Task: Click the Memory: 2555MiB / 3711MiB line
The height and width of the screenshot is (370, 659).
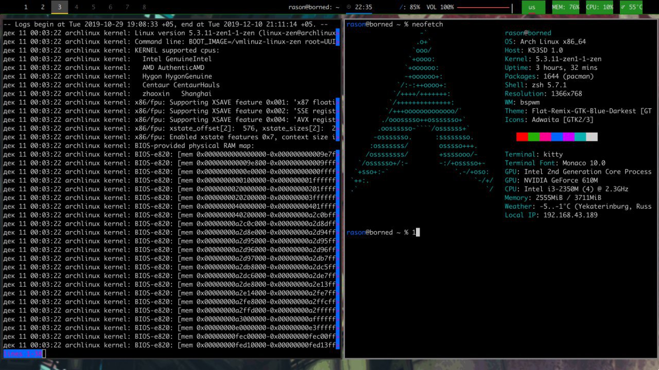Action: tap(553, 198)
